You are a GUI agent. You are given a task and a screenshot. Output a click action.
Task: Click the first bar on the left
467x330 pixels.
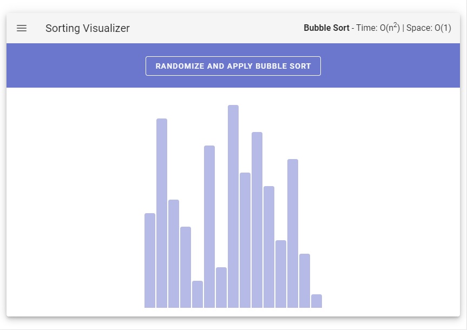[x=150, y=260]
